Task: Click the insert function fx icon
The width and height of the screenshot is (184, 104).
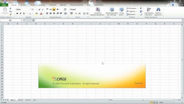Action: (33, 20)
